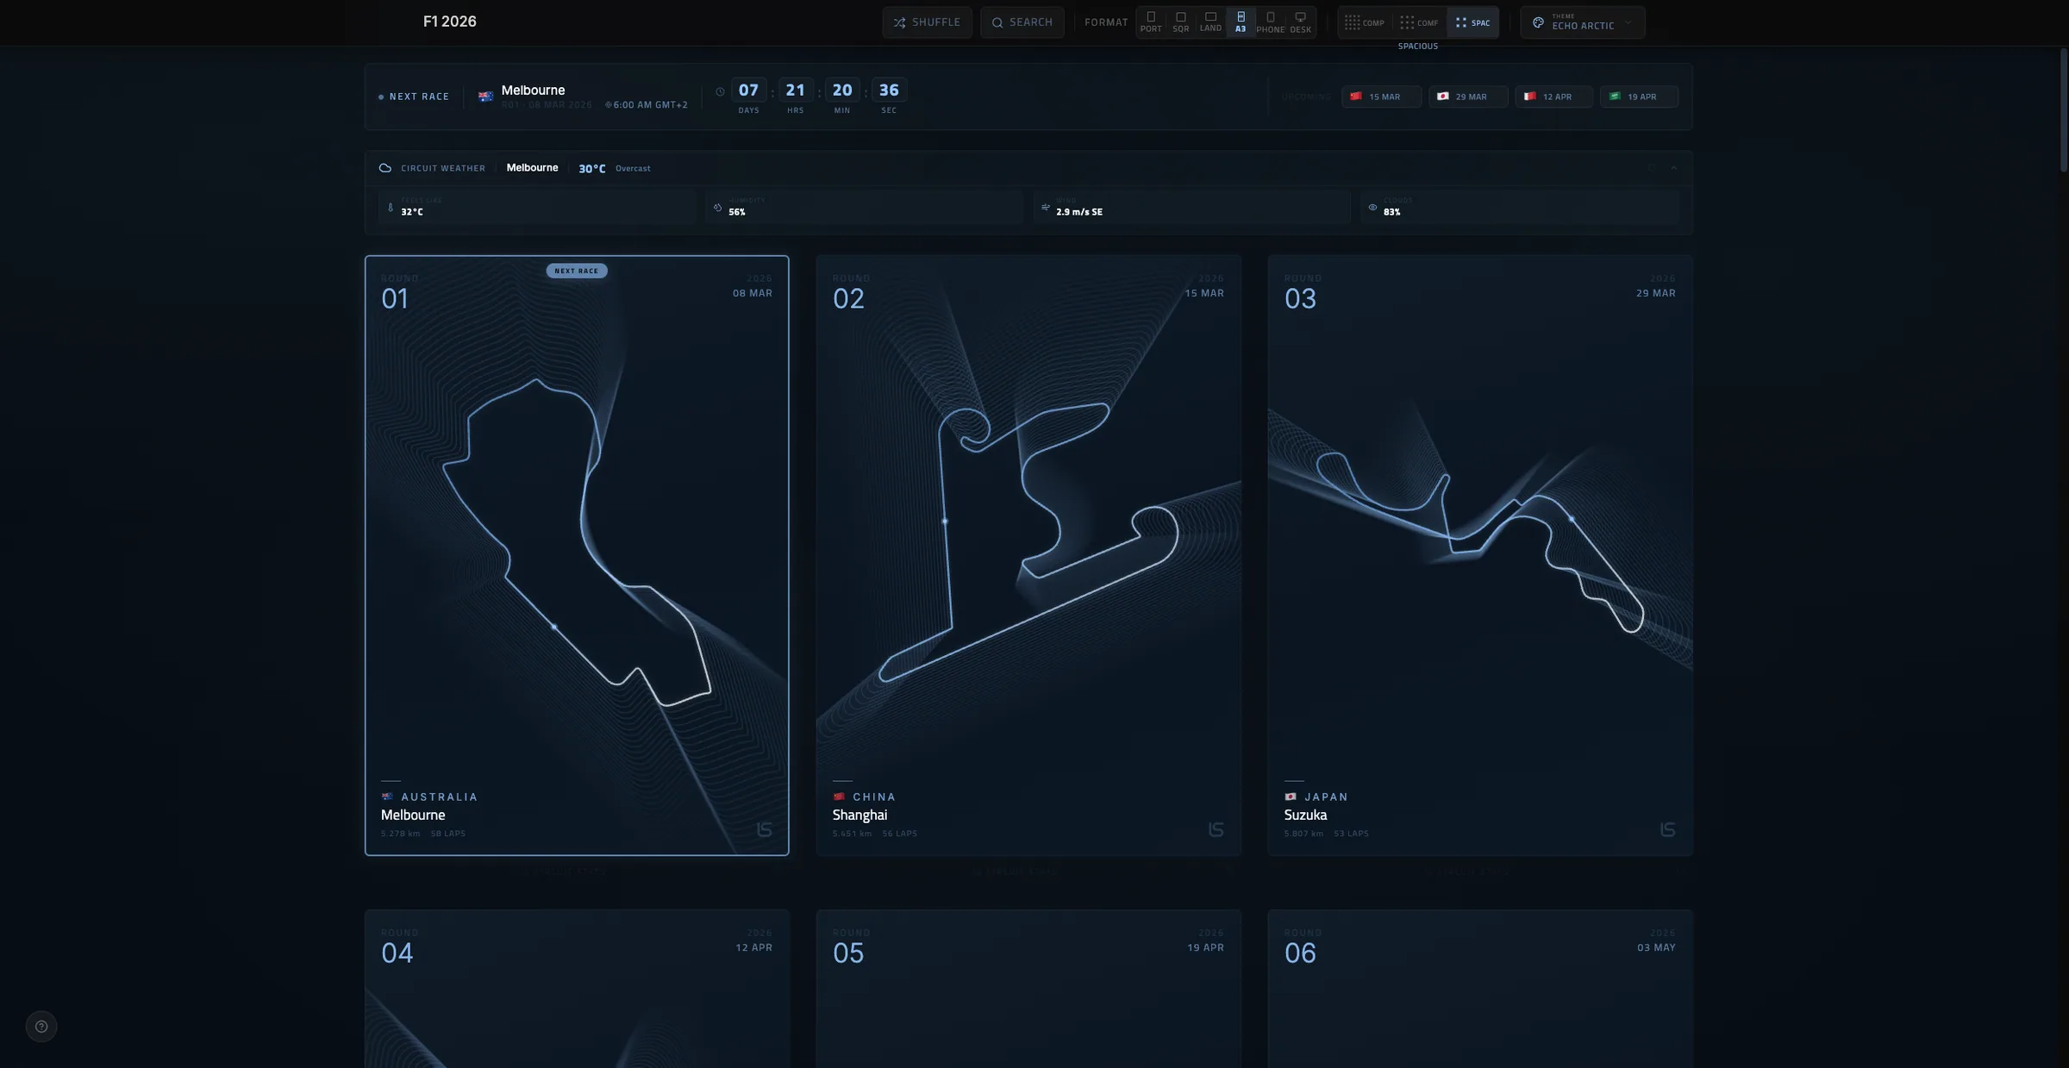This screenshot has width=2069, height=1068.
Task: Shuffle the circuit posters
Action: click(x=927, y=22)
